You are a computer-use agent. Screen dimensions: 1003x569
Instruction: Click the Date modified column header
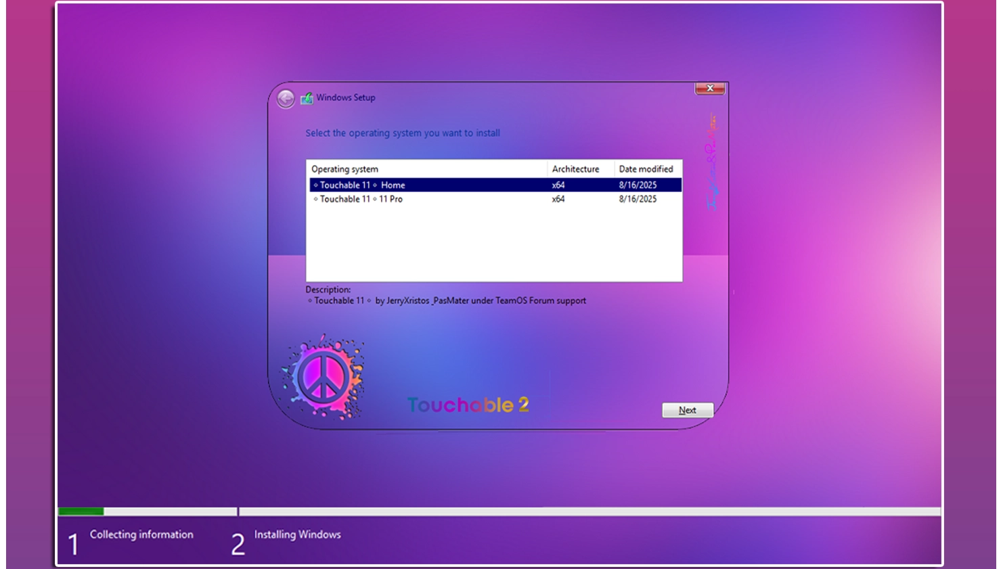pos(646,169)
